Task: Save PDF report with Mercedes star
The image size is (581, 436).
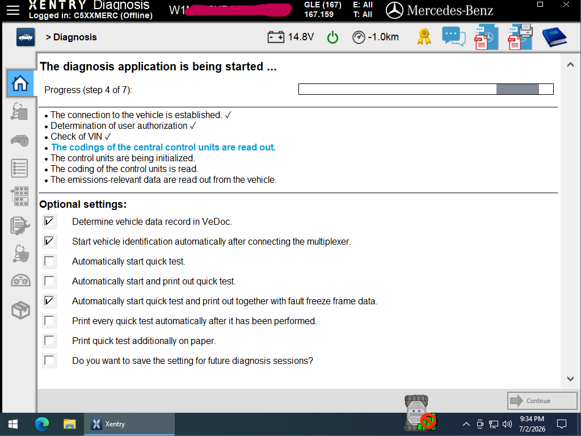Action: coord(486,37)
